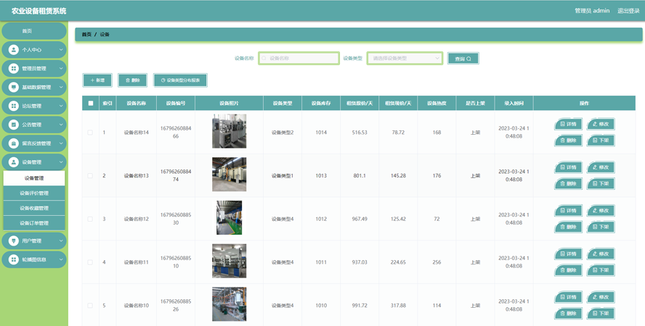Expand 论坛管理 using its chevron arrow

pos(61,106)
